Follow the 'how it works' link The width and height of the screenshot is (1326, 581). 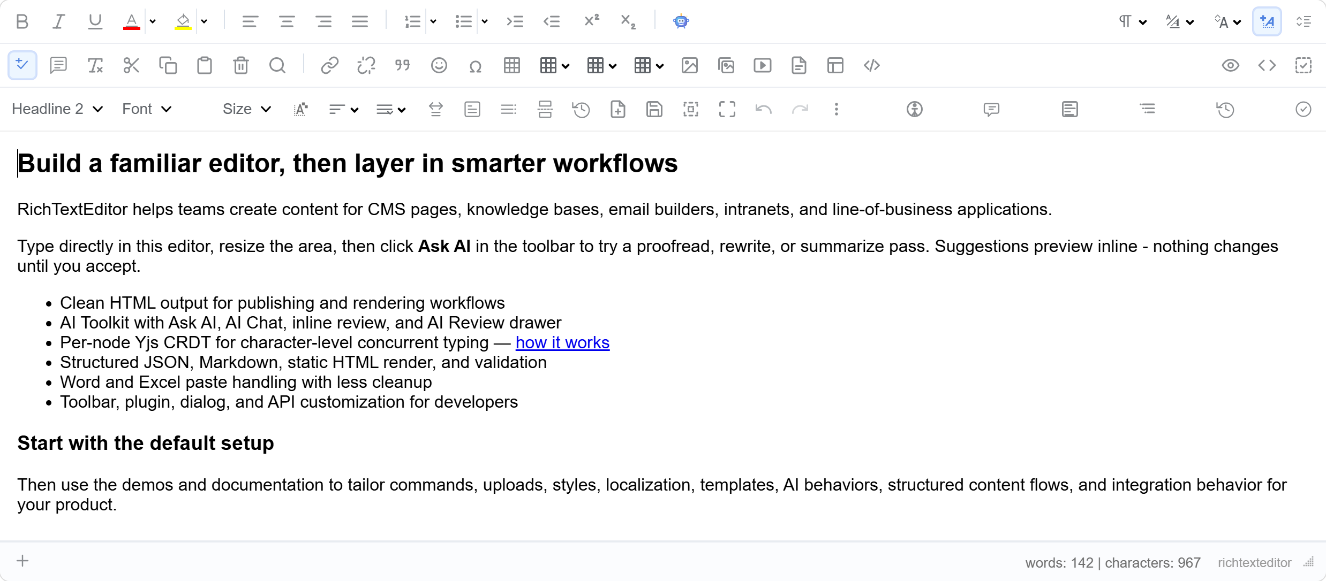(x=562, y=342)
